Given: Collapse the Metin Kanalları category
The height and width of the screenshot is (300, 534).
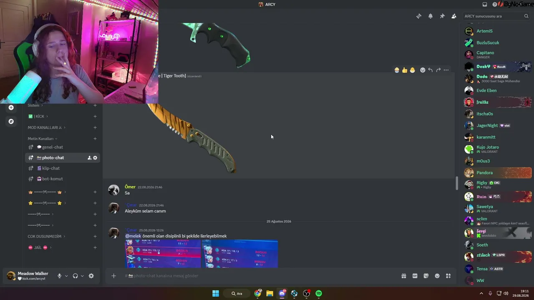Looking at the screenshot, I should coord(43,139).
